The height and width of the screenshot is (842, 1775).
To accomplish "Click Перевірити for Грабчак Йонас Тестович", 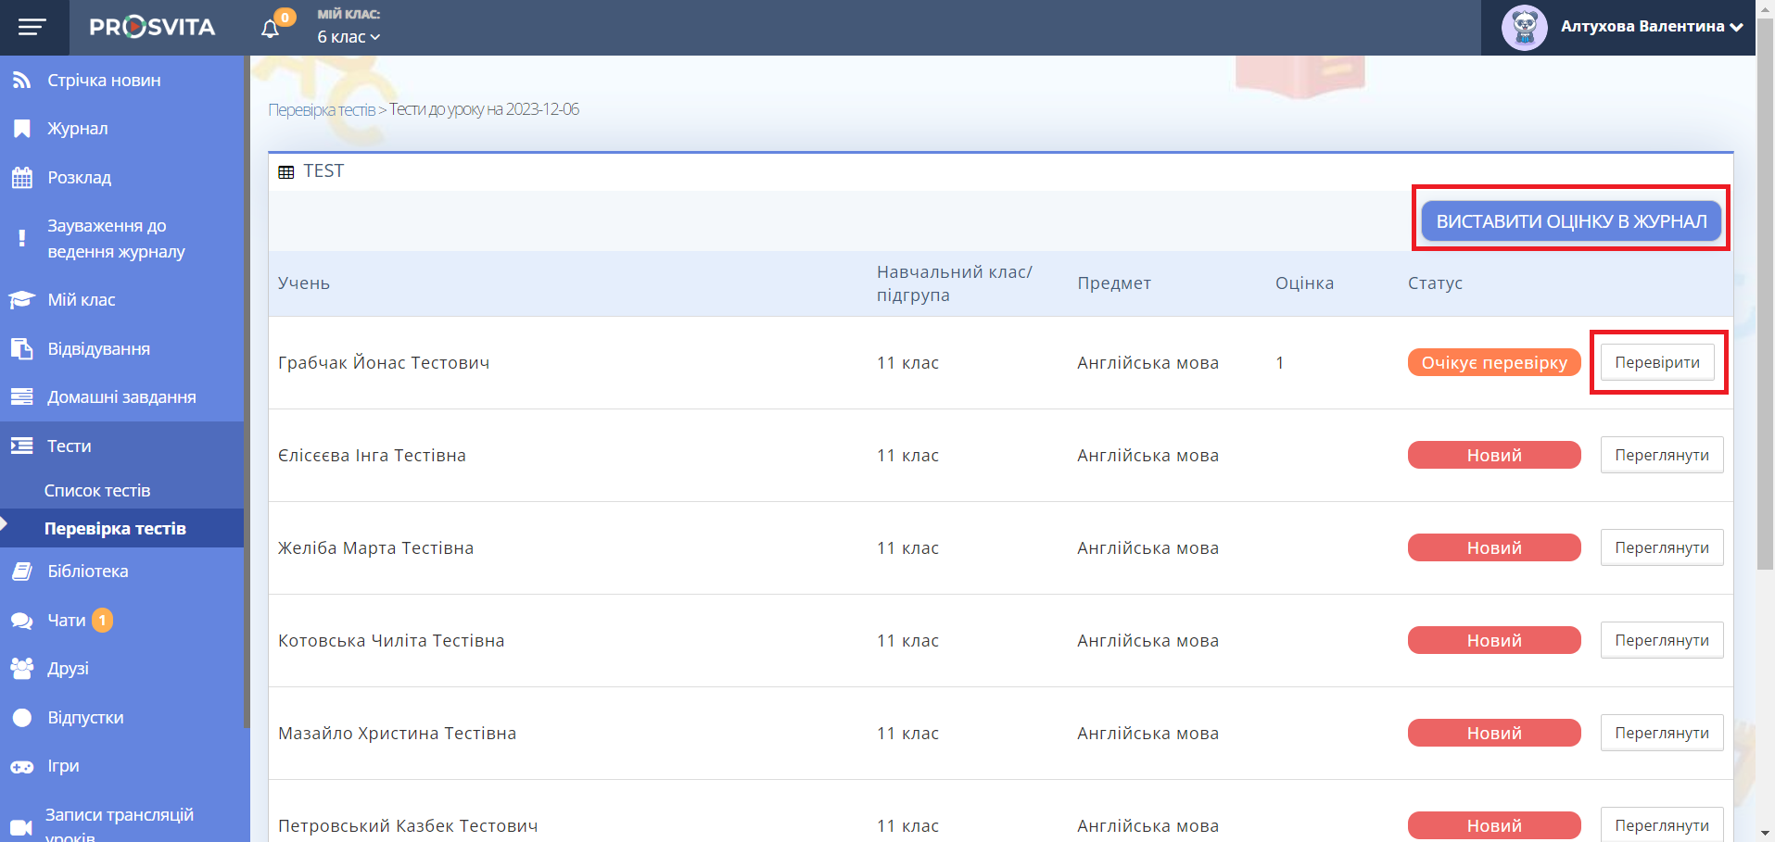I will coord(1656,362).
